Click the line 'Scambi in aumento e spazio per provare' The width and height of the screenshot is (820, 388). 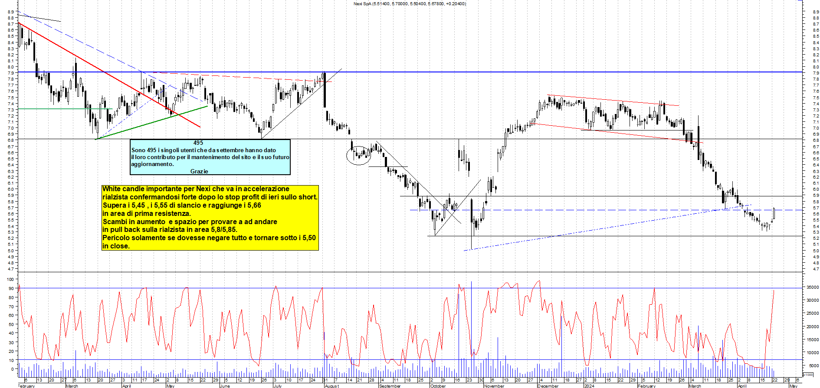[190, 222]
